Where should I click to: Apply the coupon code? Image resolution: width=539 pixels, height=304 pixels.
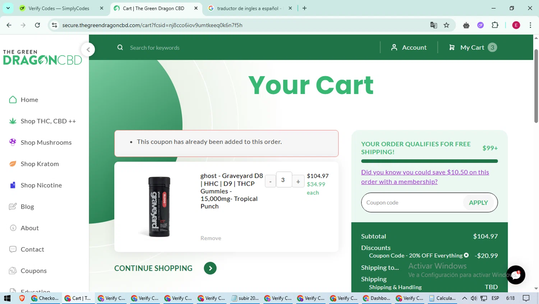click(478, 203)
